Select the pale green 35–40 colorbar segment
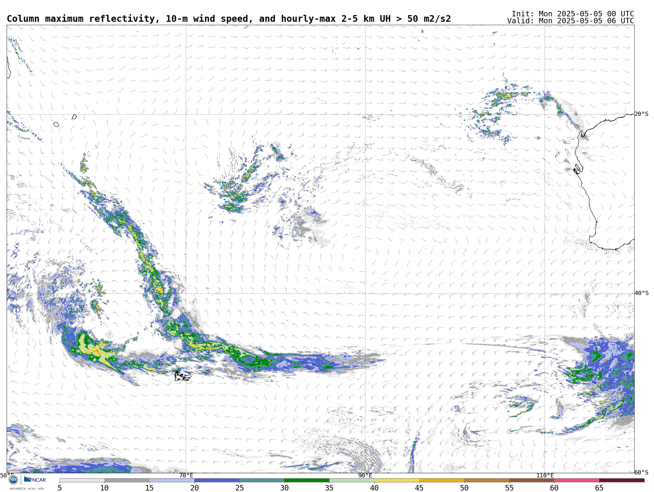 (x=352, y=481)
